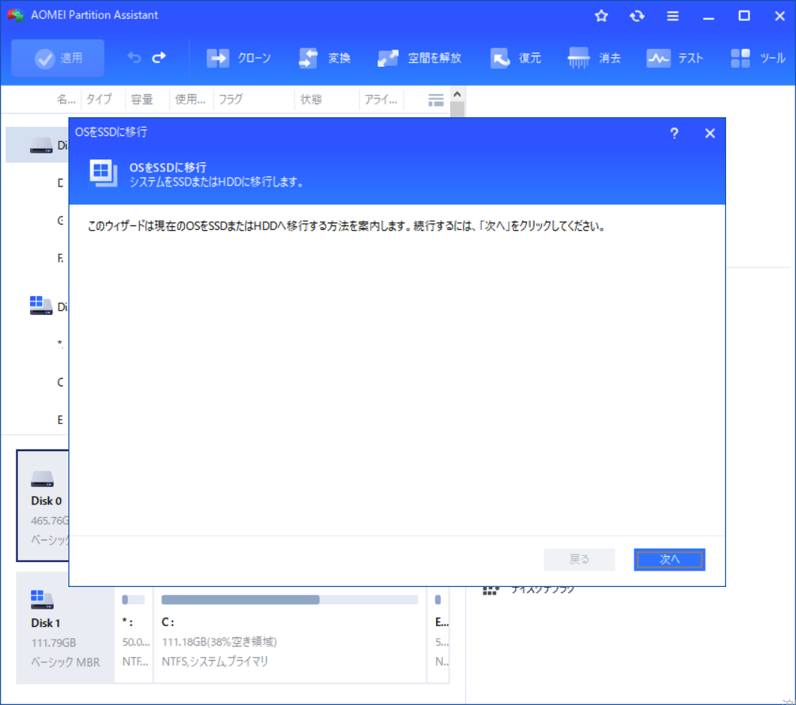The image size is (796, 705).
Task: Click the アライ... column header
Action: 381,99
